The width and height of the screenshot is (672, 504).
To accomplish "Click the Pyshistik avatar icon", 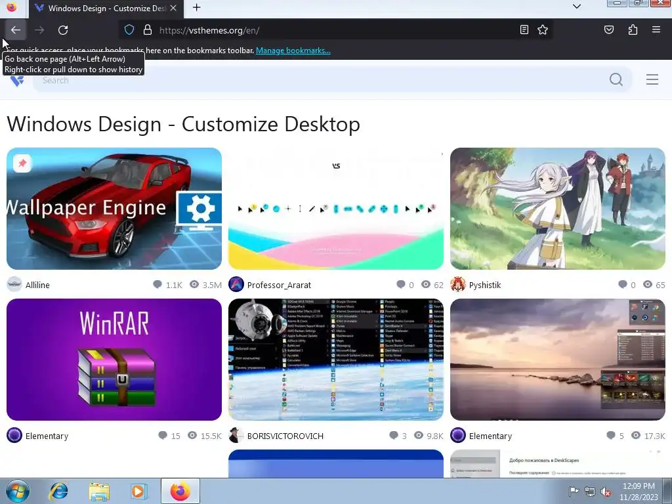I will [457, 285].
